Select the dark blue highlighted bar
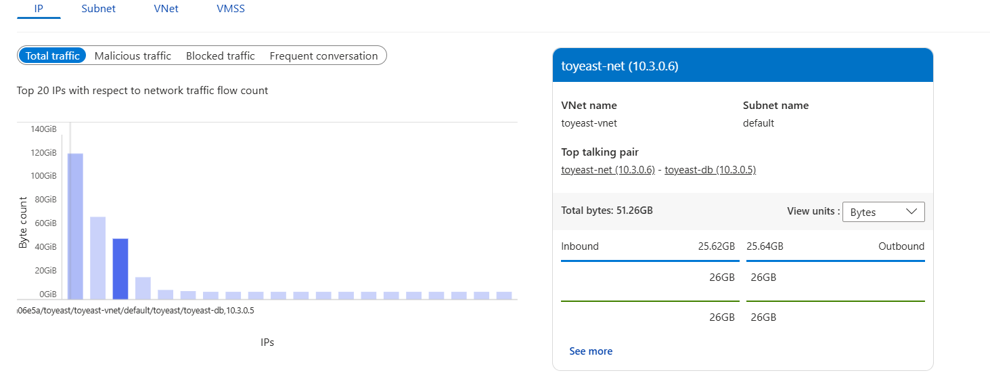The height and width of the screenshot is (375, 990). [x=120, y=269]
